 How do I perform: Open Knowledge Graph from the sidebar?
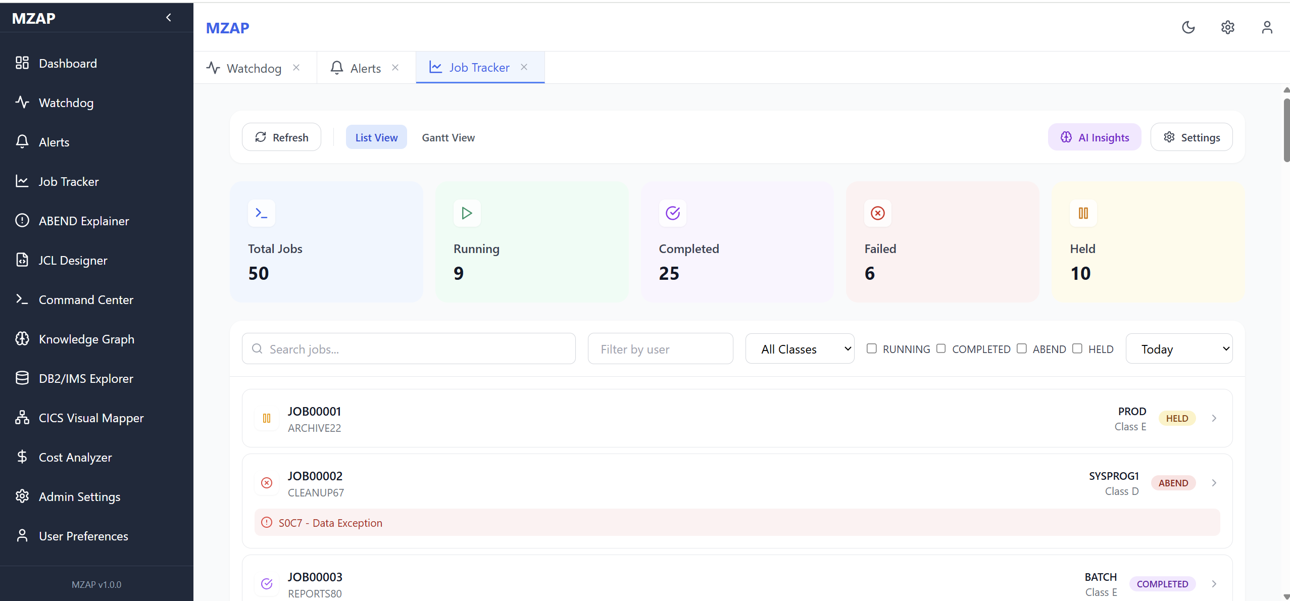(x=86, y=339)
